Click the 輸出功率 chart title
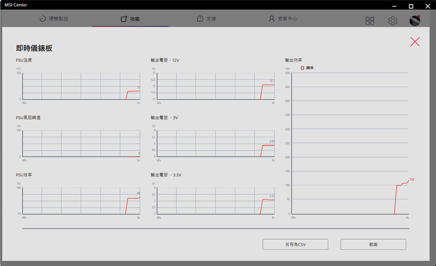The image size is (436, 266). (x=293, y=60)
